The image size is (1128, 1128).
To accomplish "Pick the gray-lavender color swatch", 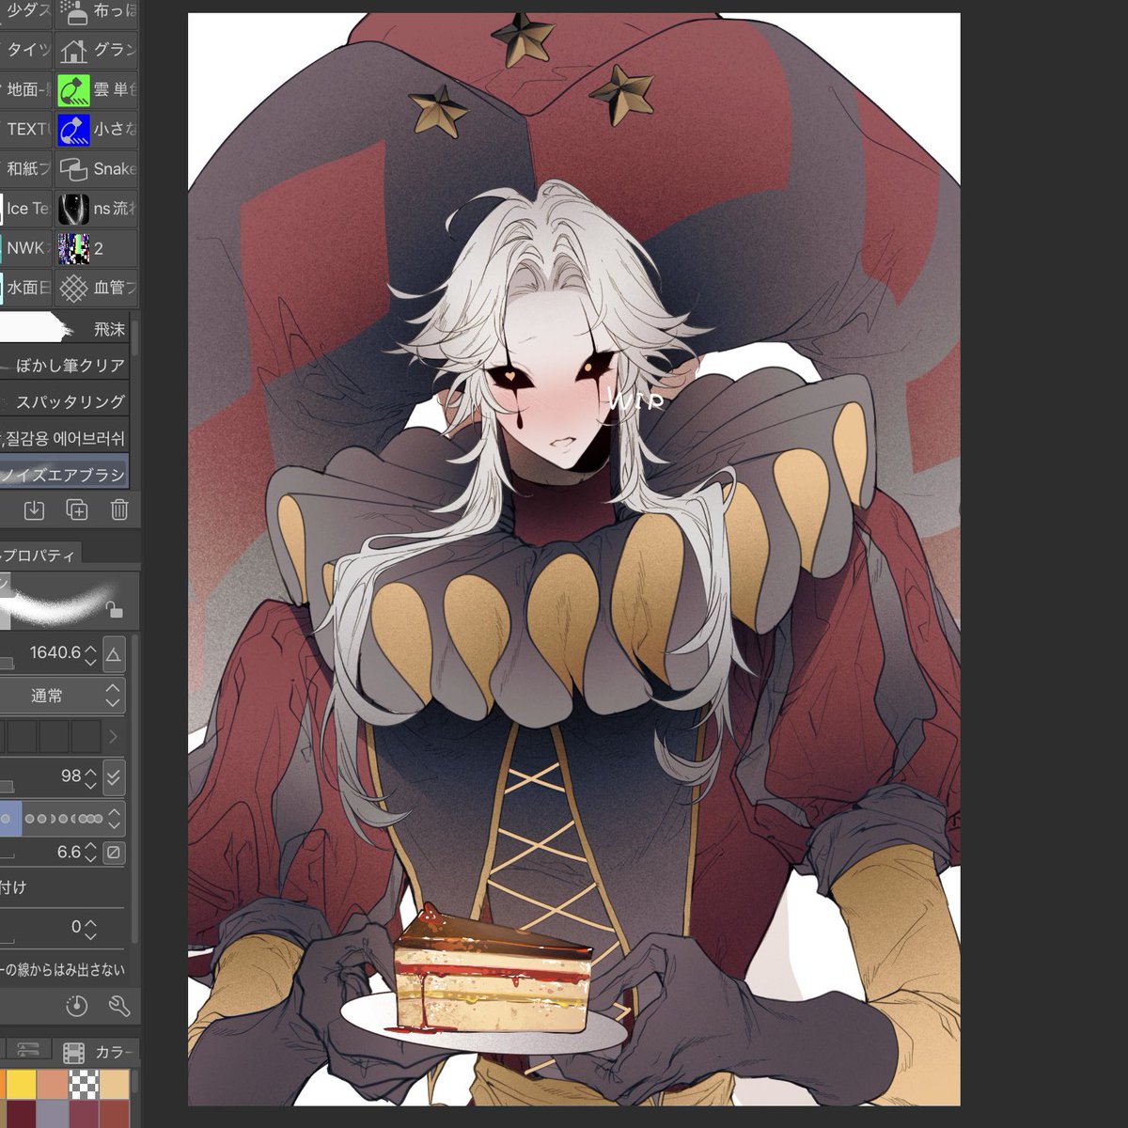I will 53,1115.
